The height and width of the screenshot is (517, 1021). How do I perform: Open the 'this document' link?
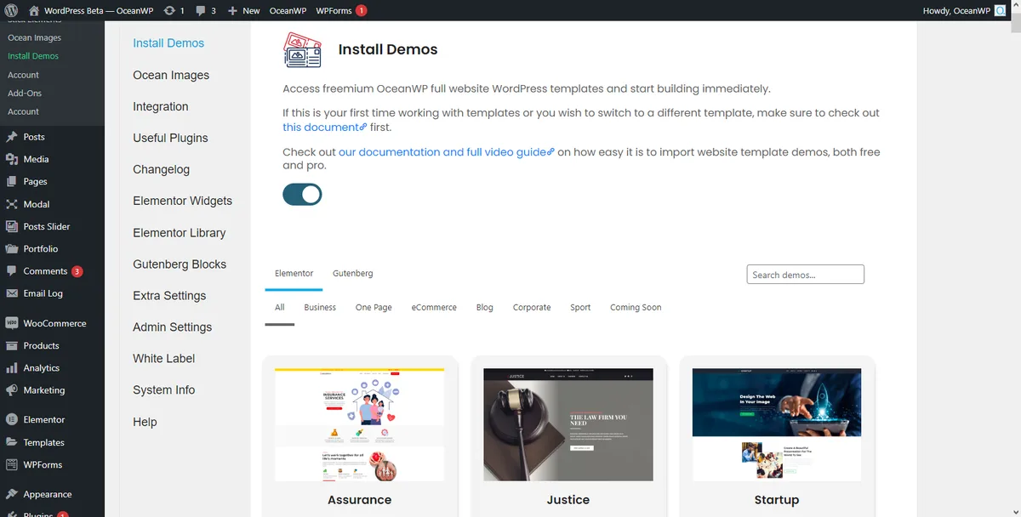point(325,127)
